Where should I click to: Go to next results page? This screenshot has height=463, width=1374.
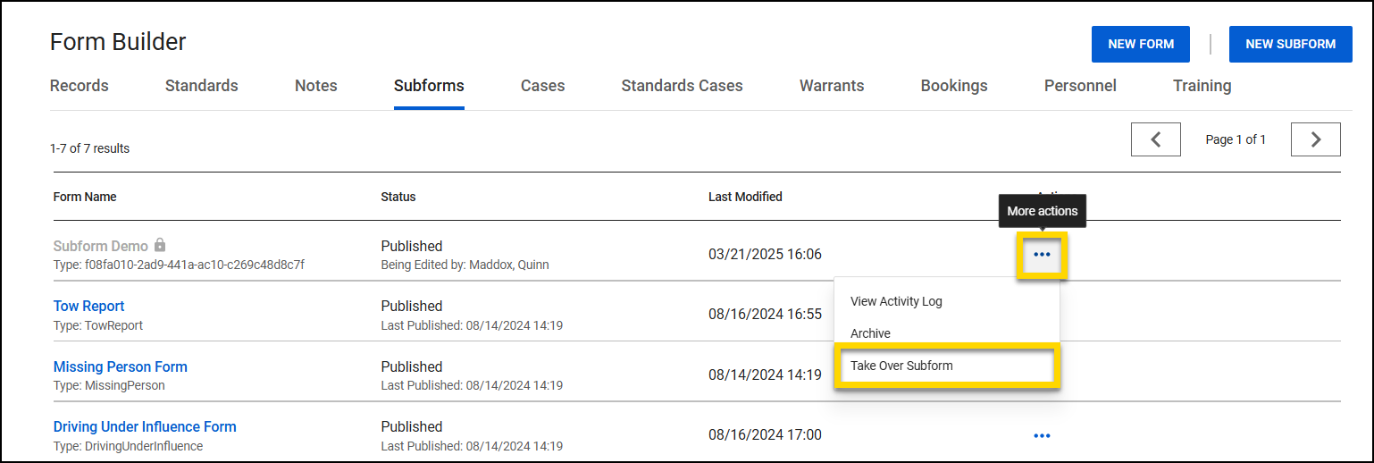tap(1315, 139)
